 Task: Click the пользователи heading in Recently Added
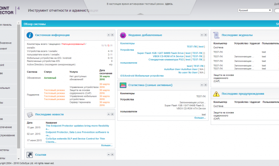129,63
